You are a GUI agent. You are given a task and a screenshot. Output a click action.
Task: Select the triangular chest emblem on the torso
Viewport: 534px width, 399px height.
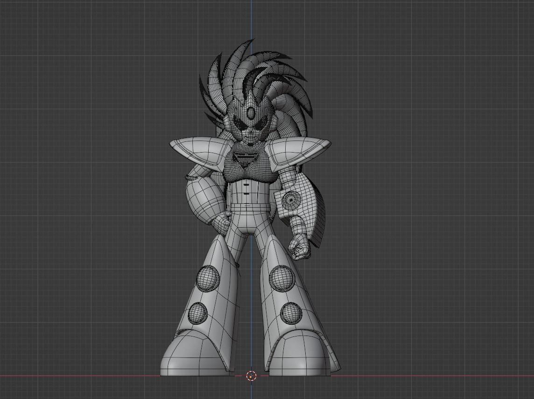pos(246,160)
